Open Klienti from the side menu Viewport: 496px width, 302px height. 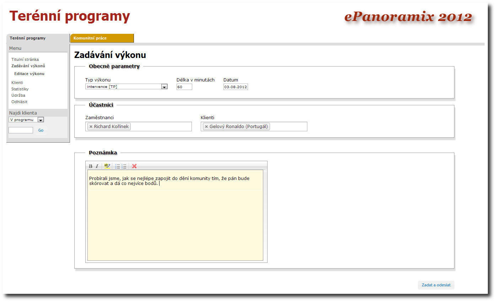17,83
